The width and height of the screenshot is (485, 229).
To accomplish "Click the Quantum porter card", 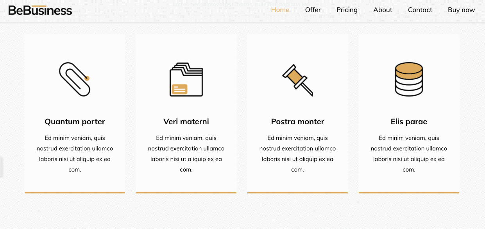I will (x=75, y=113).
